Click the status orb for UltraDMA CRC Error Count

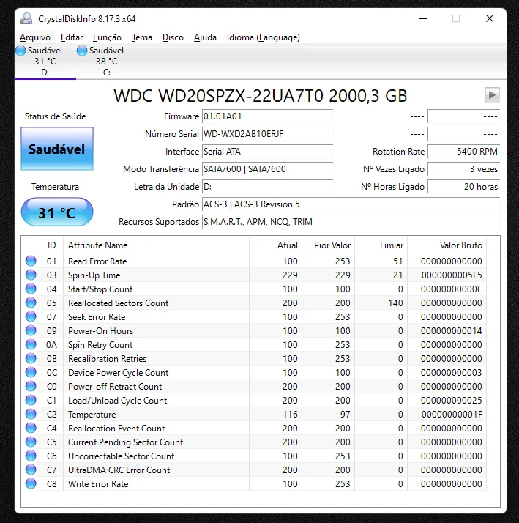tap(31, 470)
